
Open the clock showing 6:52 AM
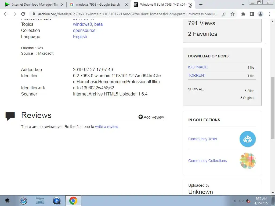click(x=261, y=201)
